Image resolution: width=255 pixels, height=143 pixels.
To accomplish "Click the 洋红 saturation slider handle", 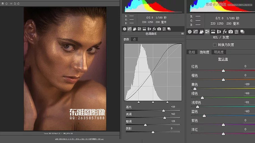I will pos(223,134).
